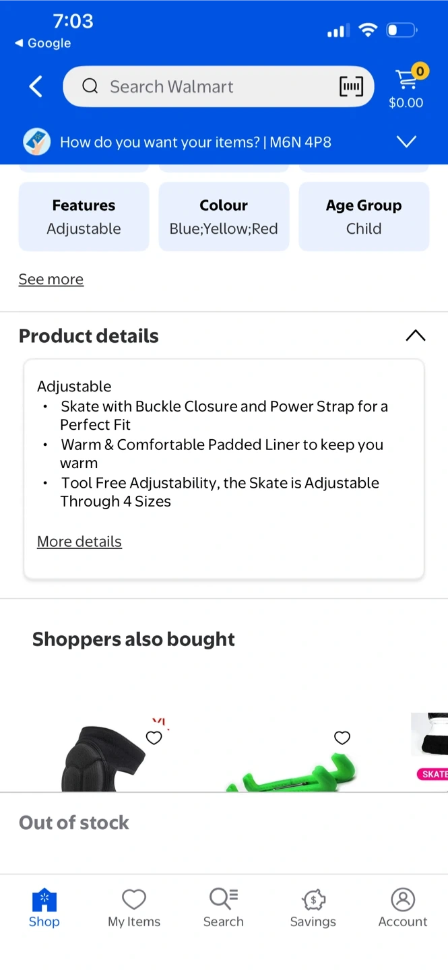This screenshot has width=448, height=970.
Task: Open the More details link
Action: pyautogui.click(x=79, y=542)
